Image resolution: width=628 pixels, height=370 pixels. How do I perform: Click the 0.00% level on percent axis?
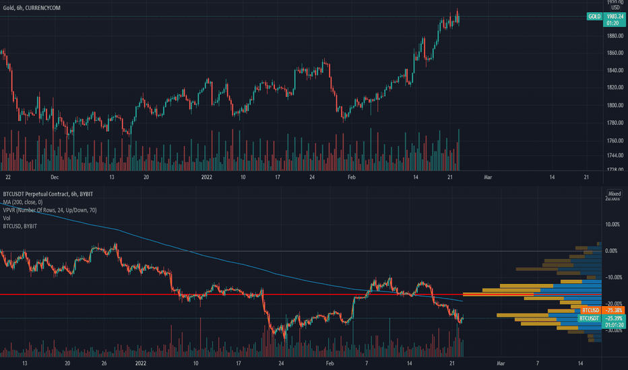(x=610, y=251)
